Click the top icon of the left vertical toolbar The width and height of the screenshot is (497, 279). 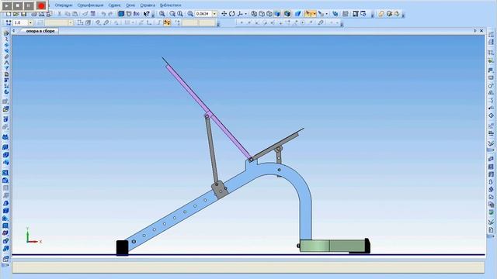click(5, 33)
